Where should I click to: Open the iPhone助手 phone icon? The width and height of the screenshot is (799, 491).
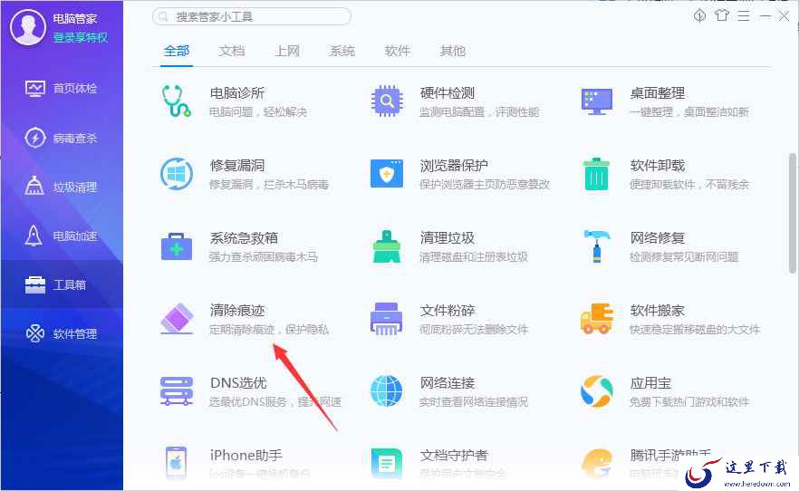(177, 463)
